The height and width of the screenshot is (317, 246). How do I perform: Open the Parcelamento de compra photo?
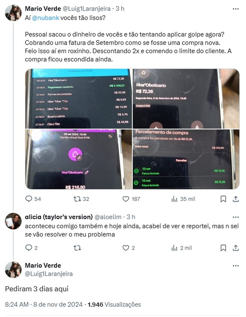(x=186, y=159)
